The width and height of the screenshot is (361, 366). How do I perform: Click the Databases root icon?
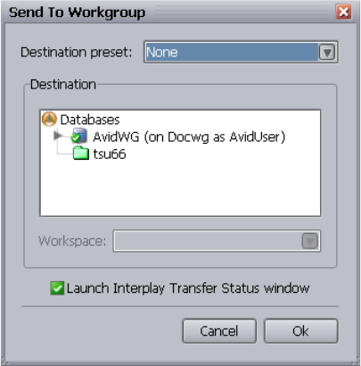pyautogui.click(x=49, y=119)
